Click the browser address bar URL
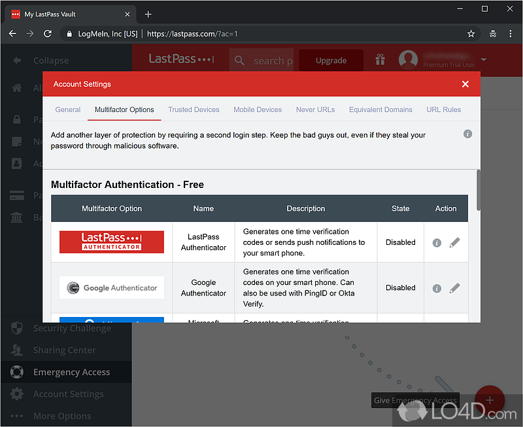523x427 pixels. tap(192, 34)
